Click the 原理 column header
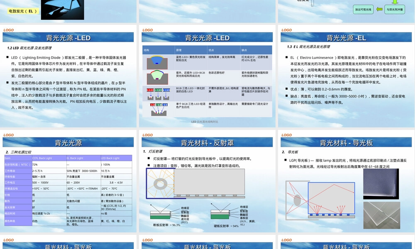Image resolution: width=415 pixels, height=249 pixels. (x=191, y=50)
